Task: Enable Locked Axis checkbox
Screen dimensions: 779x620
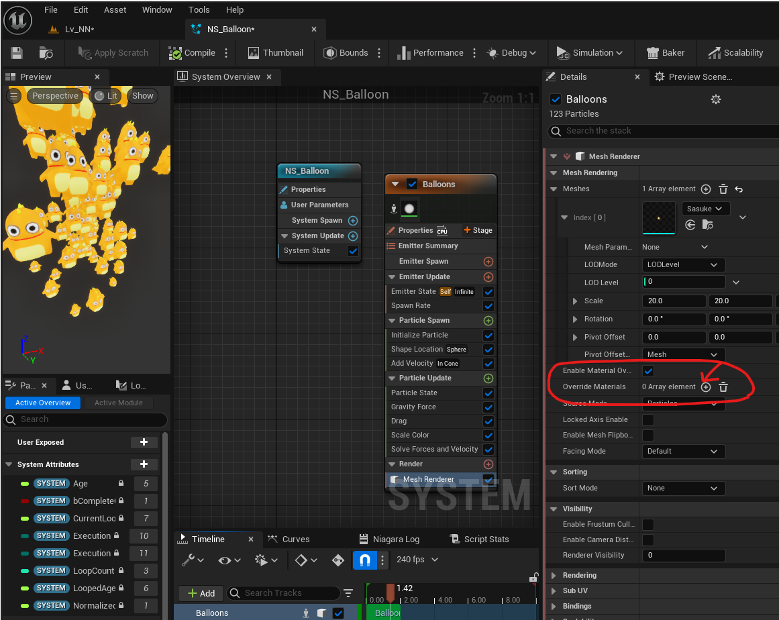Action: (648, 420)
